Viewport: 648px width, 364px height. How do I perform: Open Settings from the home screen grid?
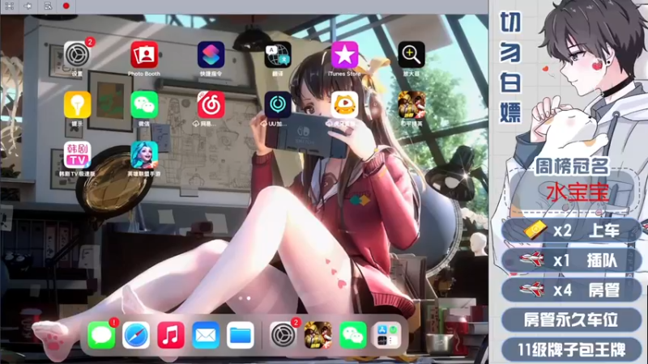[x=77, y=55]
